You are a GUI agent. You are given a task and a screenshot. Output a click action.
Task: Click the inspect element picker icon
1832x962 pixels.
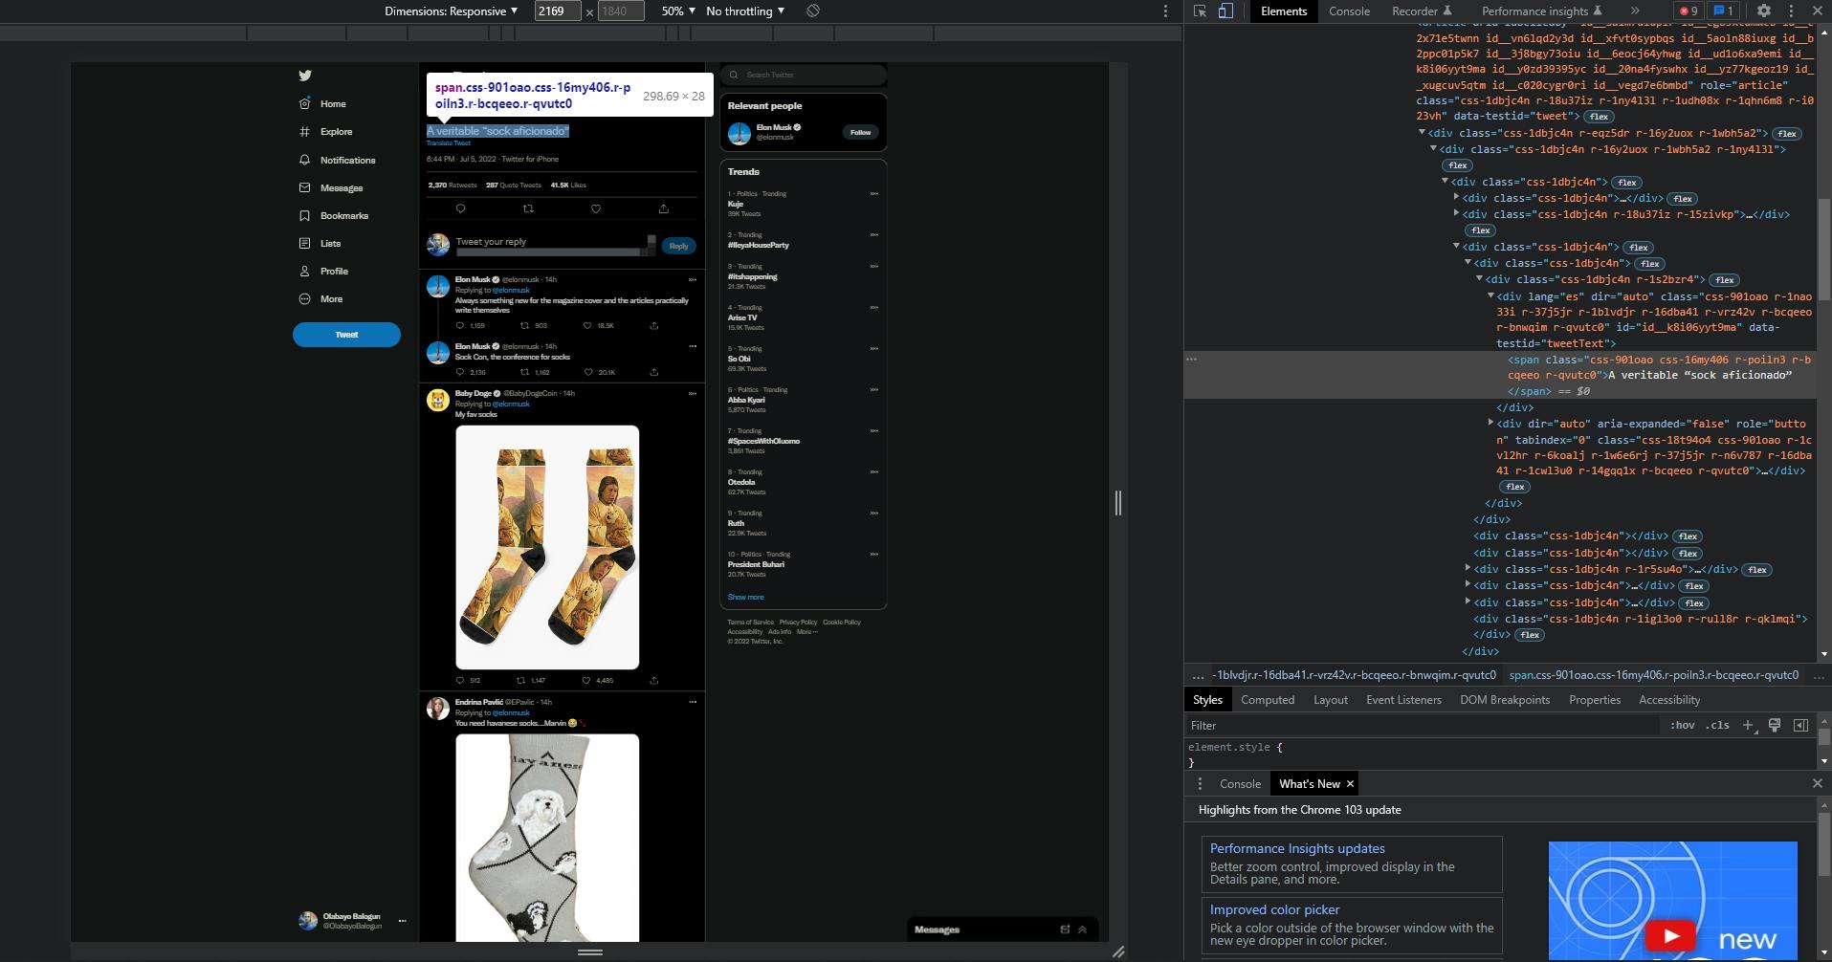(1201, 11)
